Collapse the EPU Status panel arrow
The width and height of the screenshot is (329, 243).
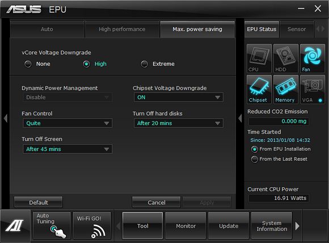point(240,118)
